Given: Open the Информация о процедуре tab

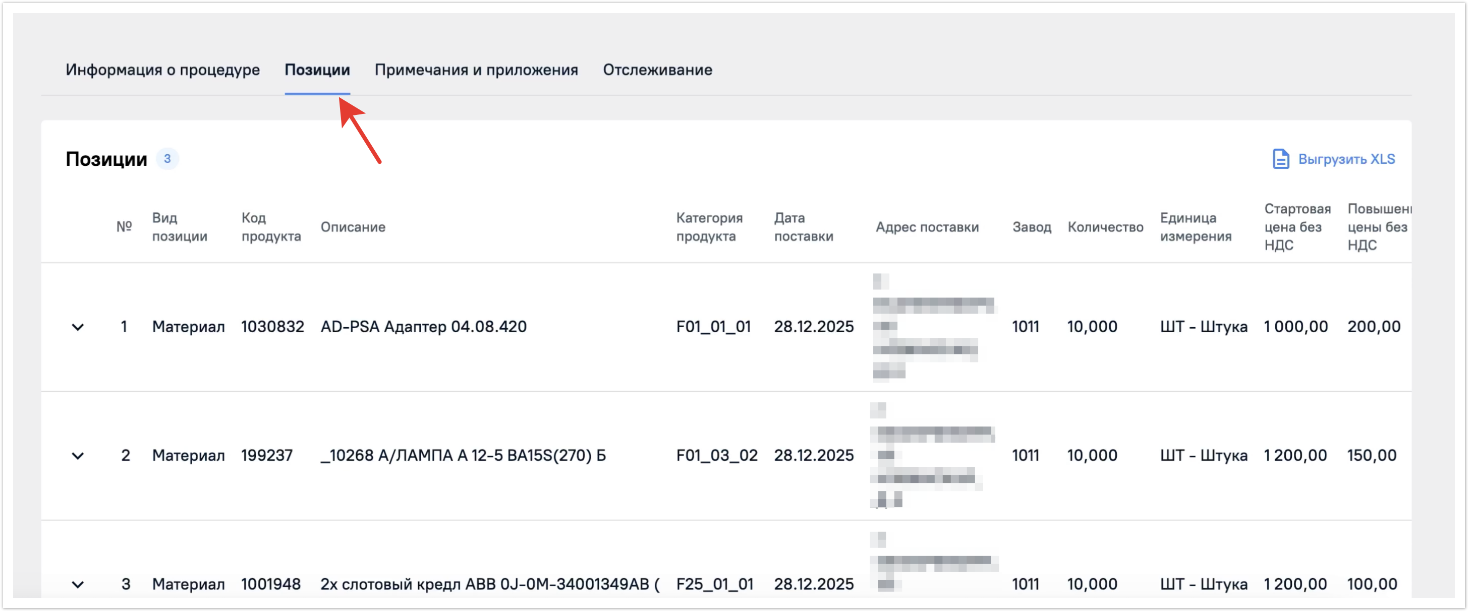Looking at the screenshot, I should click(x=162, y=70).
